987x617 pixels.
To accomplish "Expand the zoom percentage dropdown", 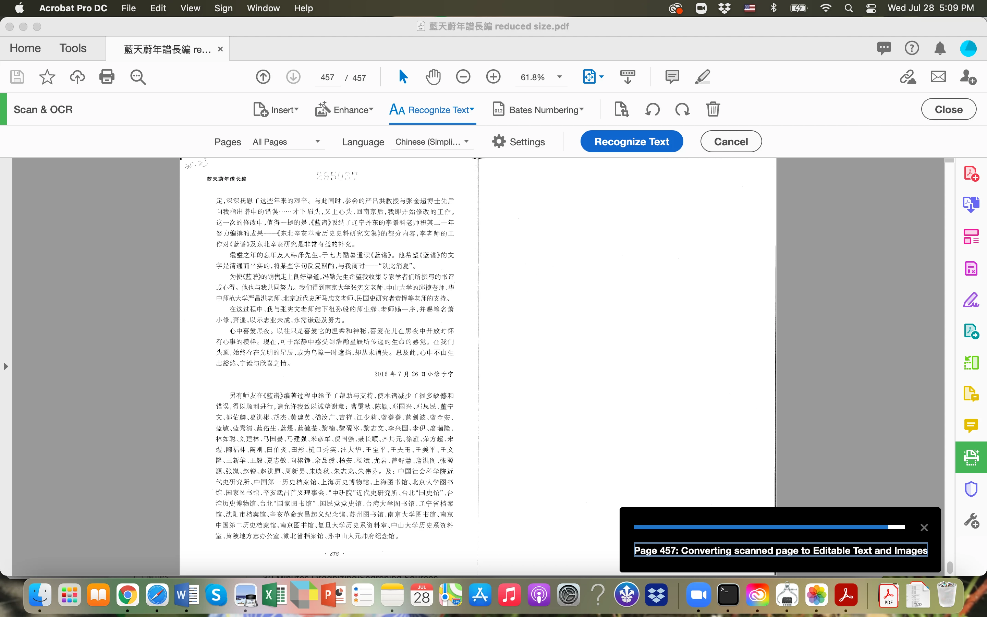I will [560, 77].
